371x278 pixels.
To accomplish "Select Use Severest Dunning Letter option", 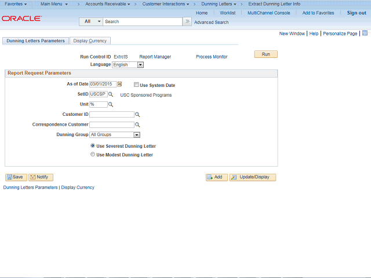I will 93,145.
